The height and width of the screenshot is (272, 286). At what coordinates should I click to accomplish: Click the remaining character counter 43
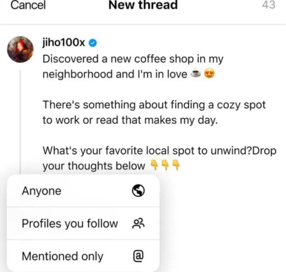tap(269, 5)
